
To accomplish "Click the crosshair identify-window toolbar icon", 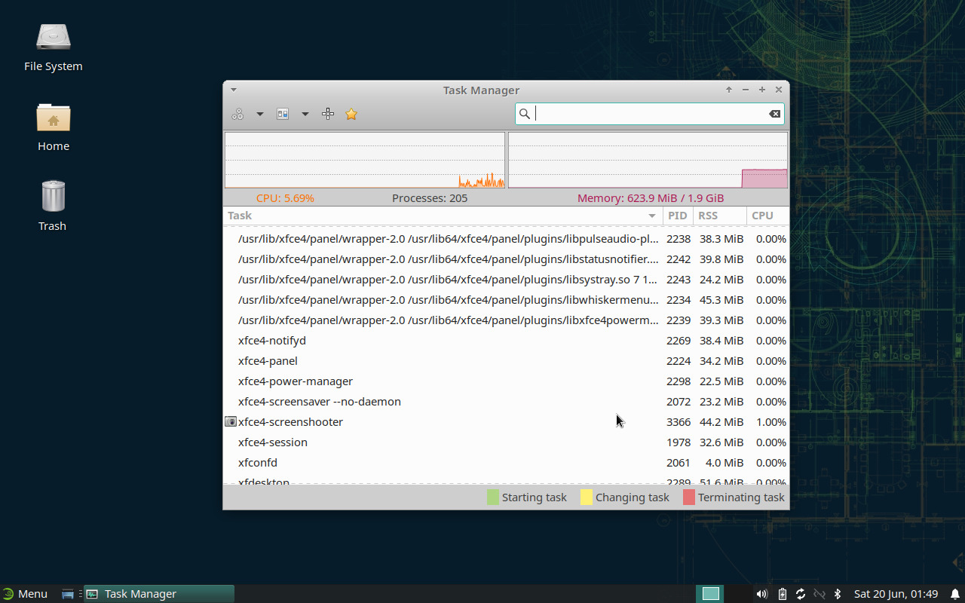I will 328,114.
